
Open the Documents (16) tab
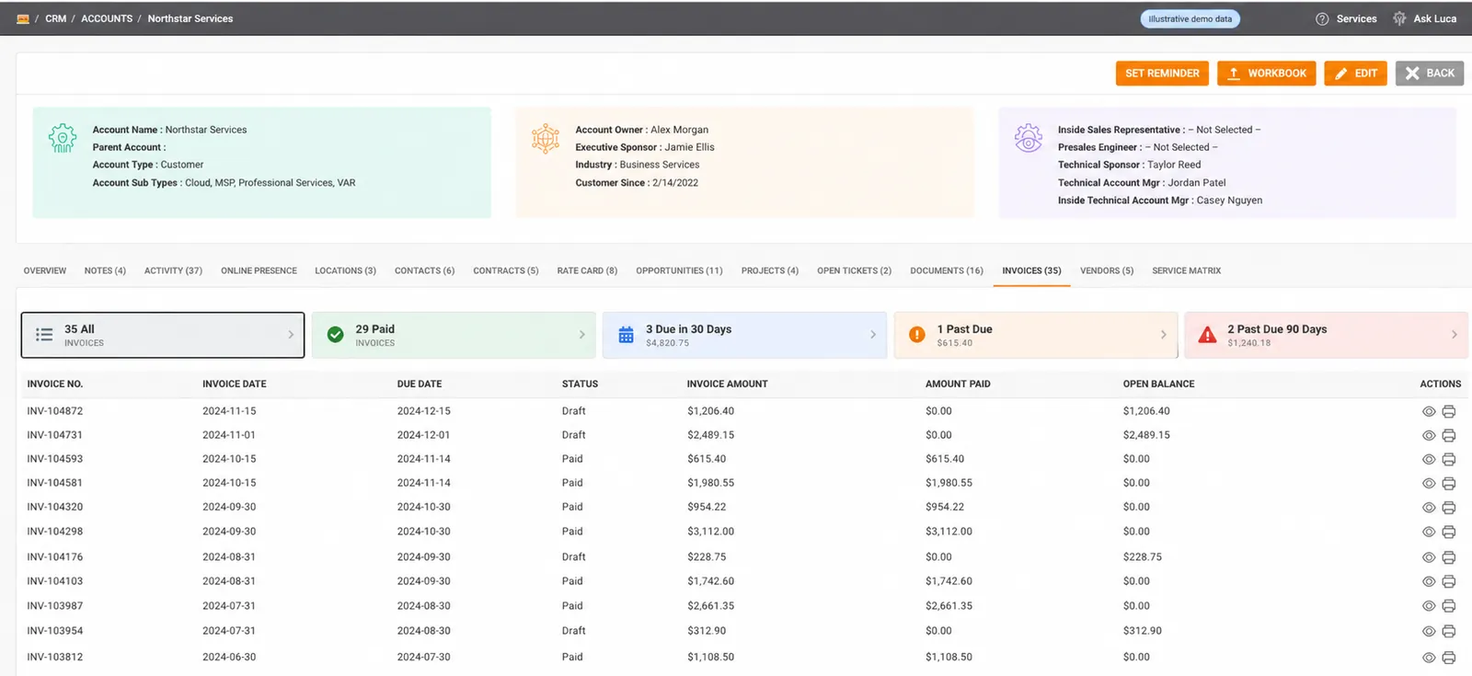(947, 271)
